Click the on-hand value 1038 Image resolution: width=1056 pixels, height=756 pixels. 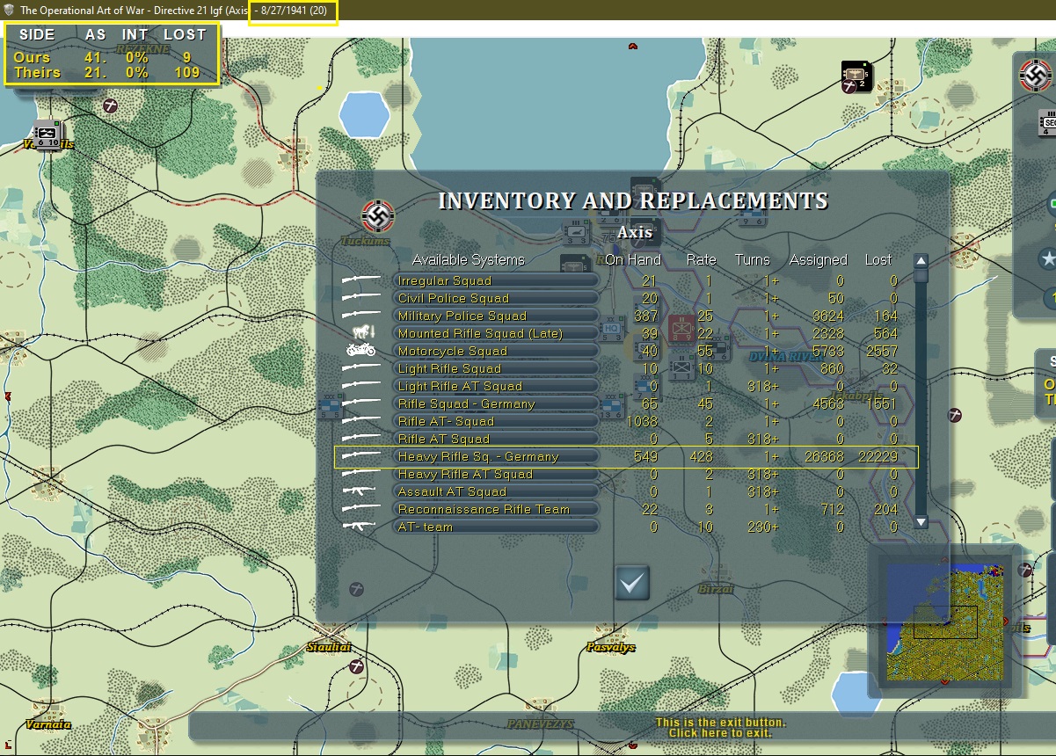click(x=643, y=421)
